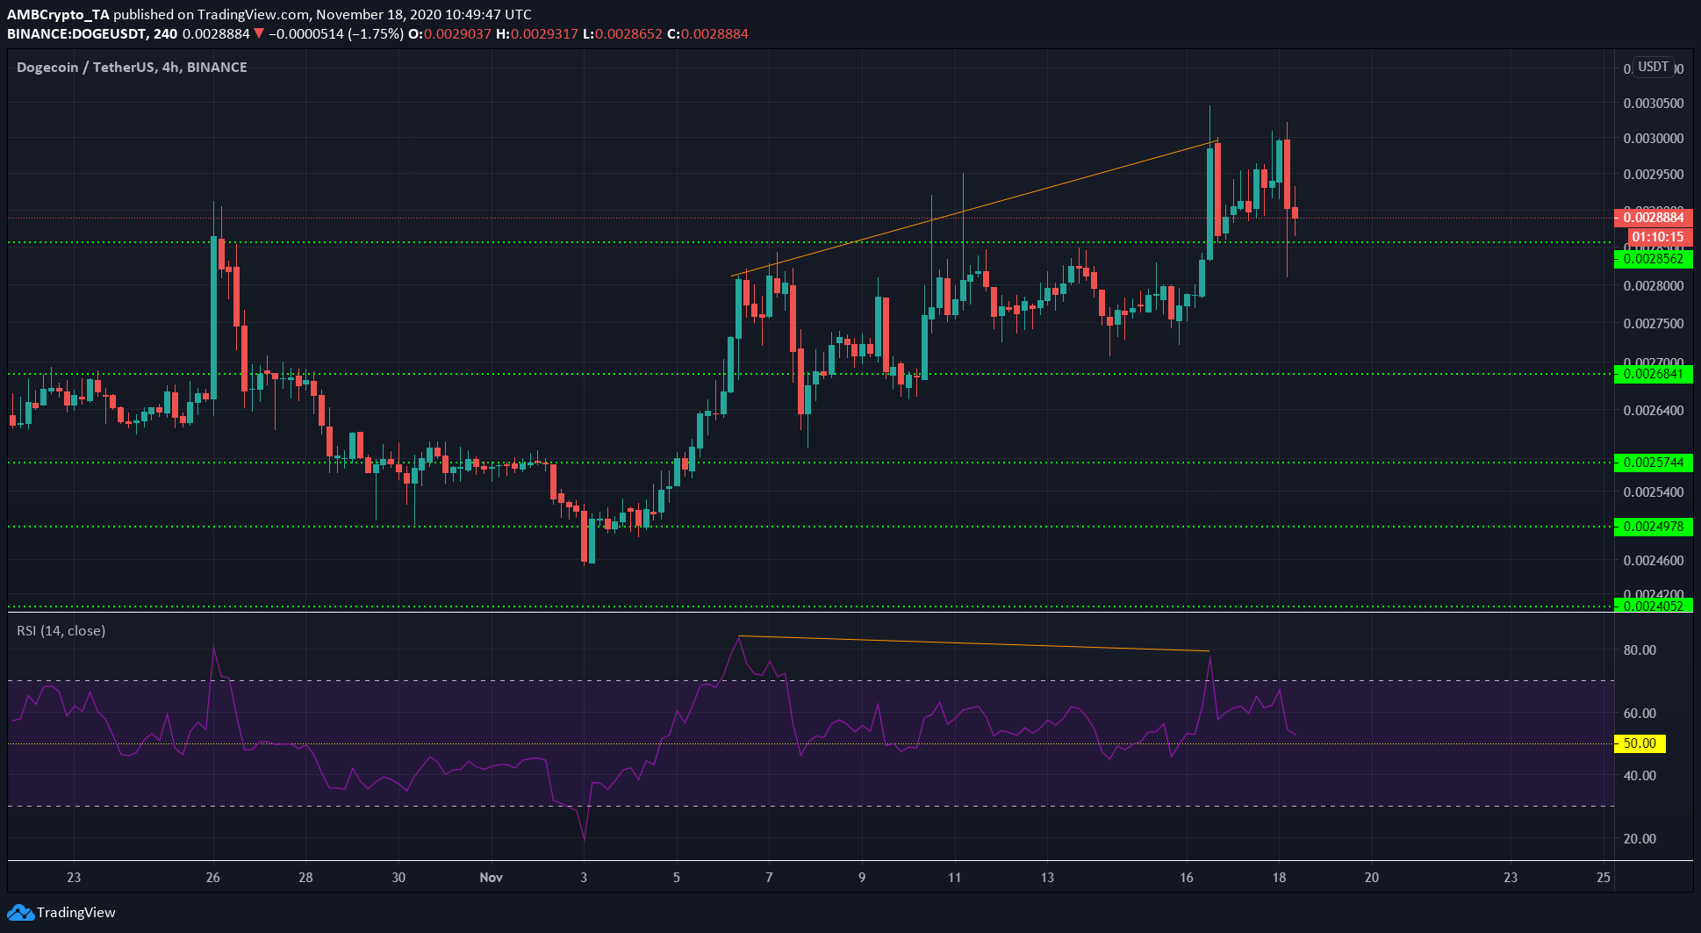This screenshot has height=933, width=1701.
Task: Click the '26' date label on time axis
Action: point(213,878)
